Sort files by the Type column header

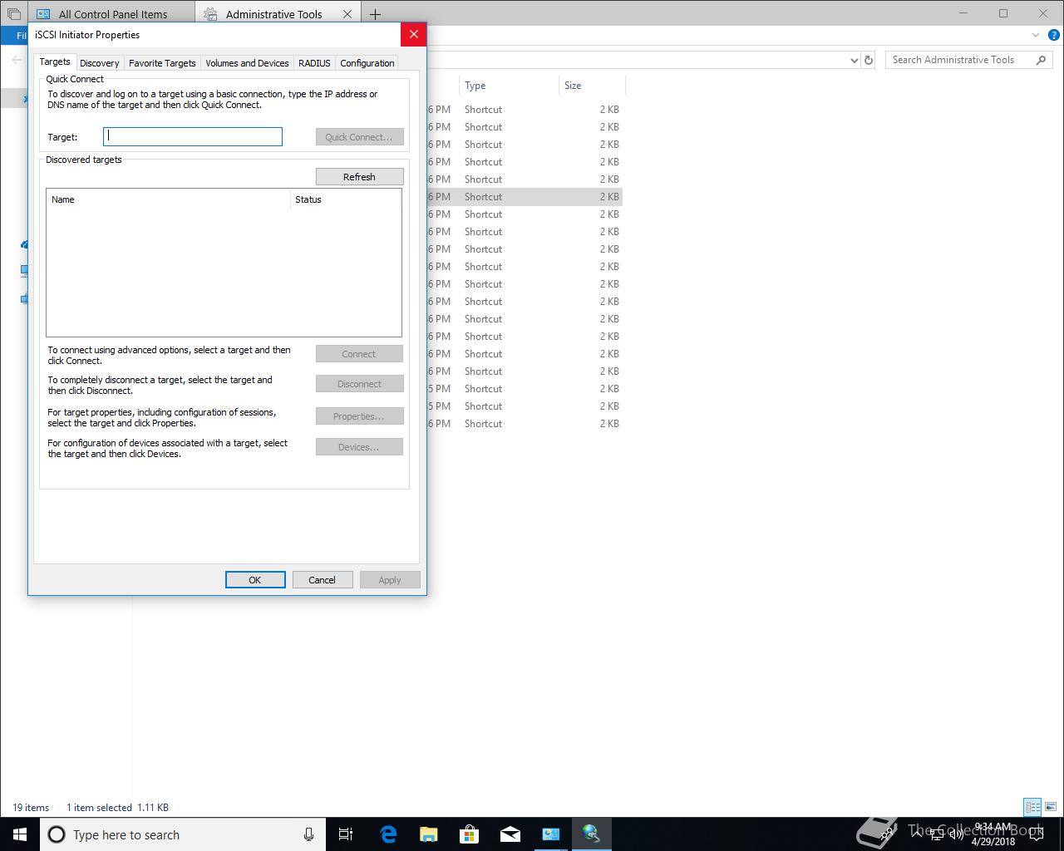[509, 86]
